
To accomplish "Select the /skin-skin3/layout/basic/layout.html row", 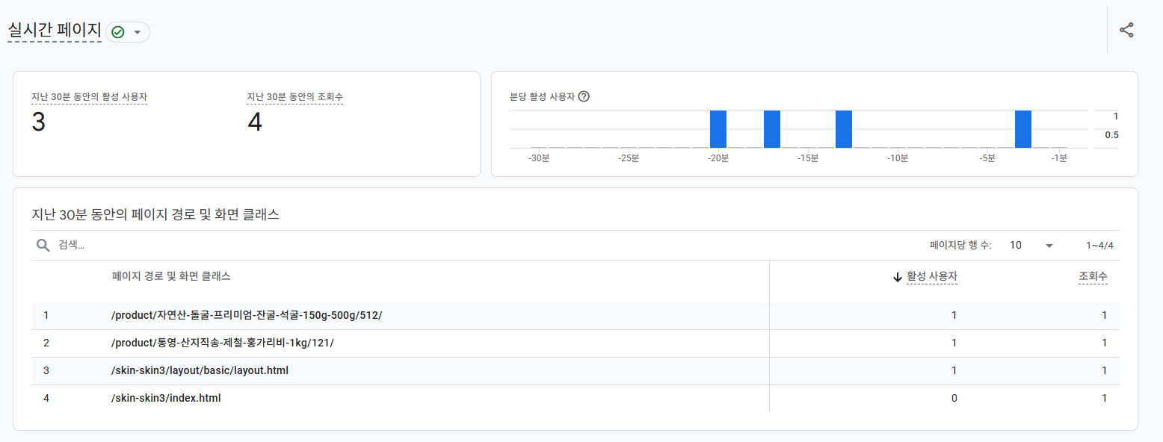I will 200,370.
